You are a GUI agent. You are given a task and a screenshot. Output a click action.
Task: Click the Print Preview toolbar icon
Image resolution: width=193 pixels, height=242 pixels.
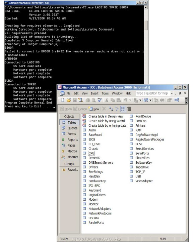tap(93, 100)
